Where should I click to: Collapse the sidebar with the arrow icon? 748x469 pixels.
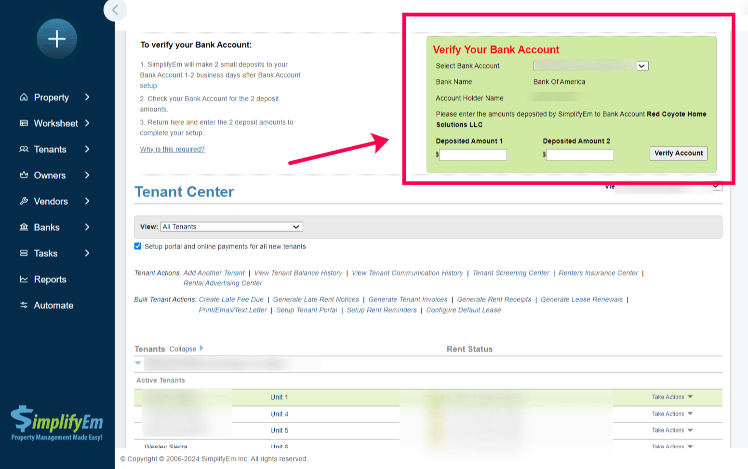tap(115, 10)
